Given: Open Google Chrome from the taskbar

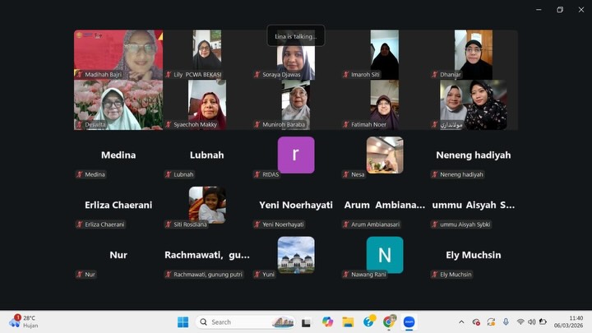Looking at the screenshot, I should click(x=389, y=321).
